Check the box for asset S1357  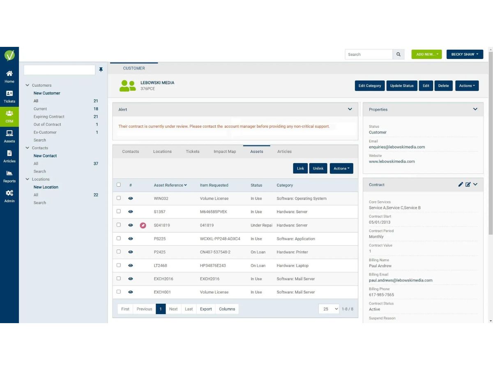(x=119, y=211)
